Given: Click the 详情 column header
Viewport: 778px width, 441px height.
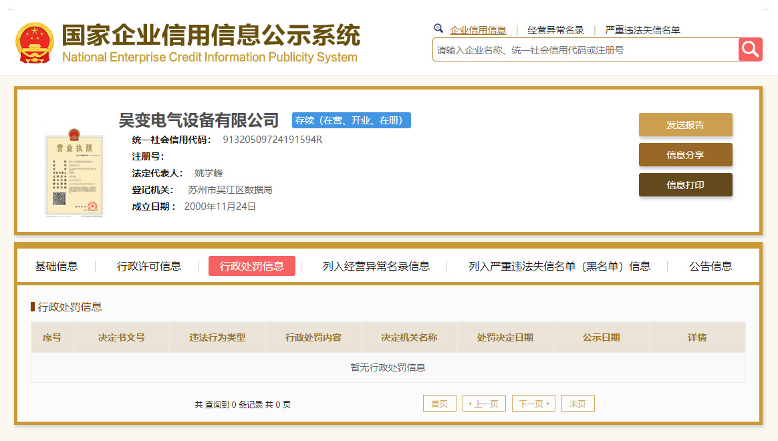Looking at the screenshot, I should pos(697,337).
